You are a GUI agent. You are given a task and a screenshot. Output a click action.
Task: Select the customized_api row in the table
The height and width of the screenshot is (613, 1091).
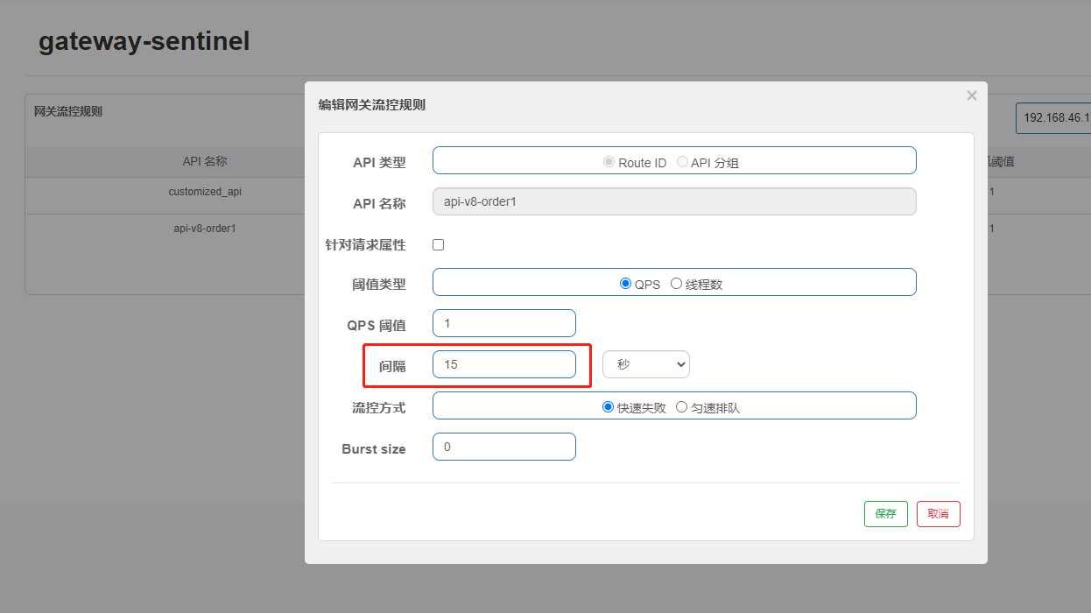(x=205, y=191)
